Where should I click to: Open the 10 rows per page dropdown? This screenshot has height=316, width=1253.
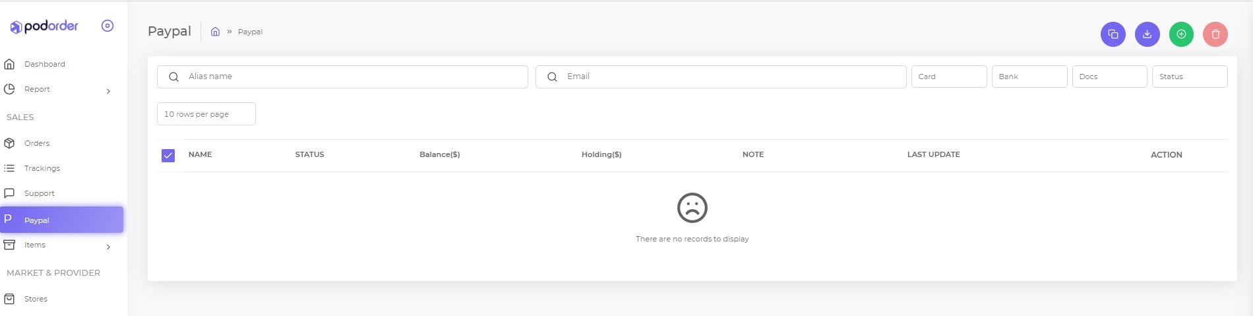point(206,113)
